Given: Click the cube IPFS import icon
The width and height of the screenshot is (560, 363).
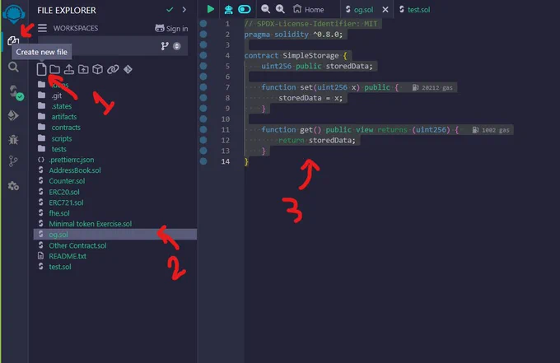Looking at the screenshot, I should click(x=97, y=69).
